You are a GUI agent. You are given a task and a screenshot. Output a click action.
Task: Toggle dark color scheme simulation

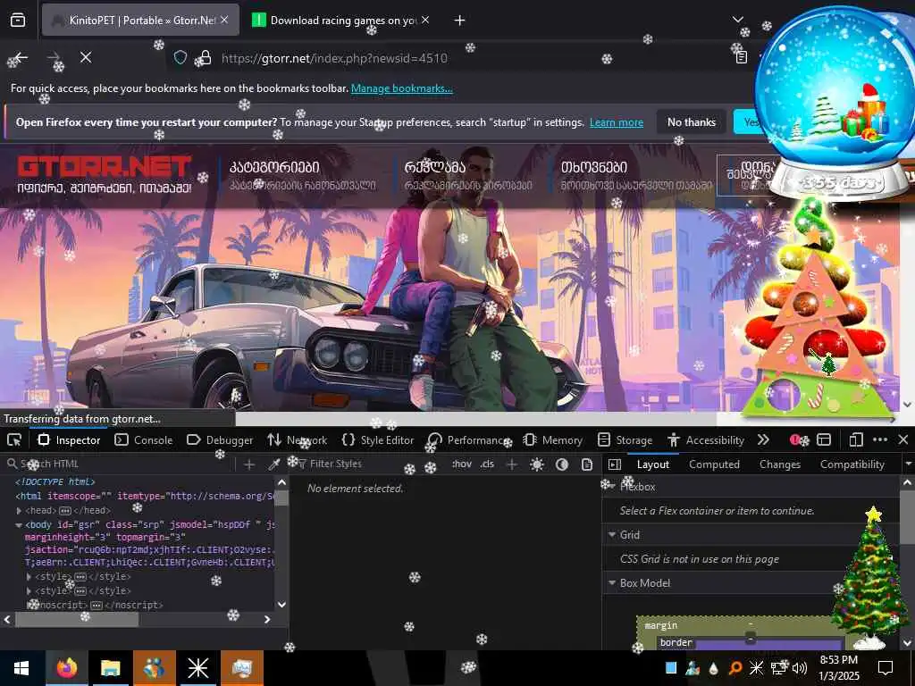(x=562, y=464)
